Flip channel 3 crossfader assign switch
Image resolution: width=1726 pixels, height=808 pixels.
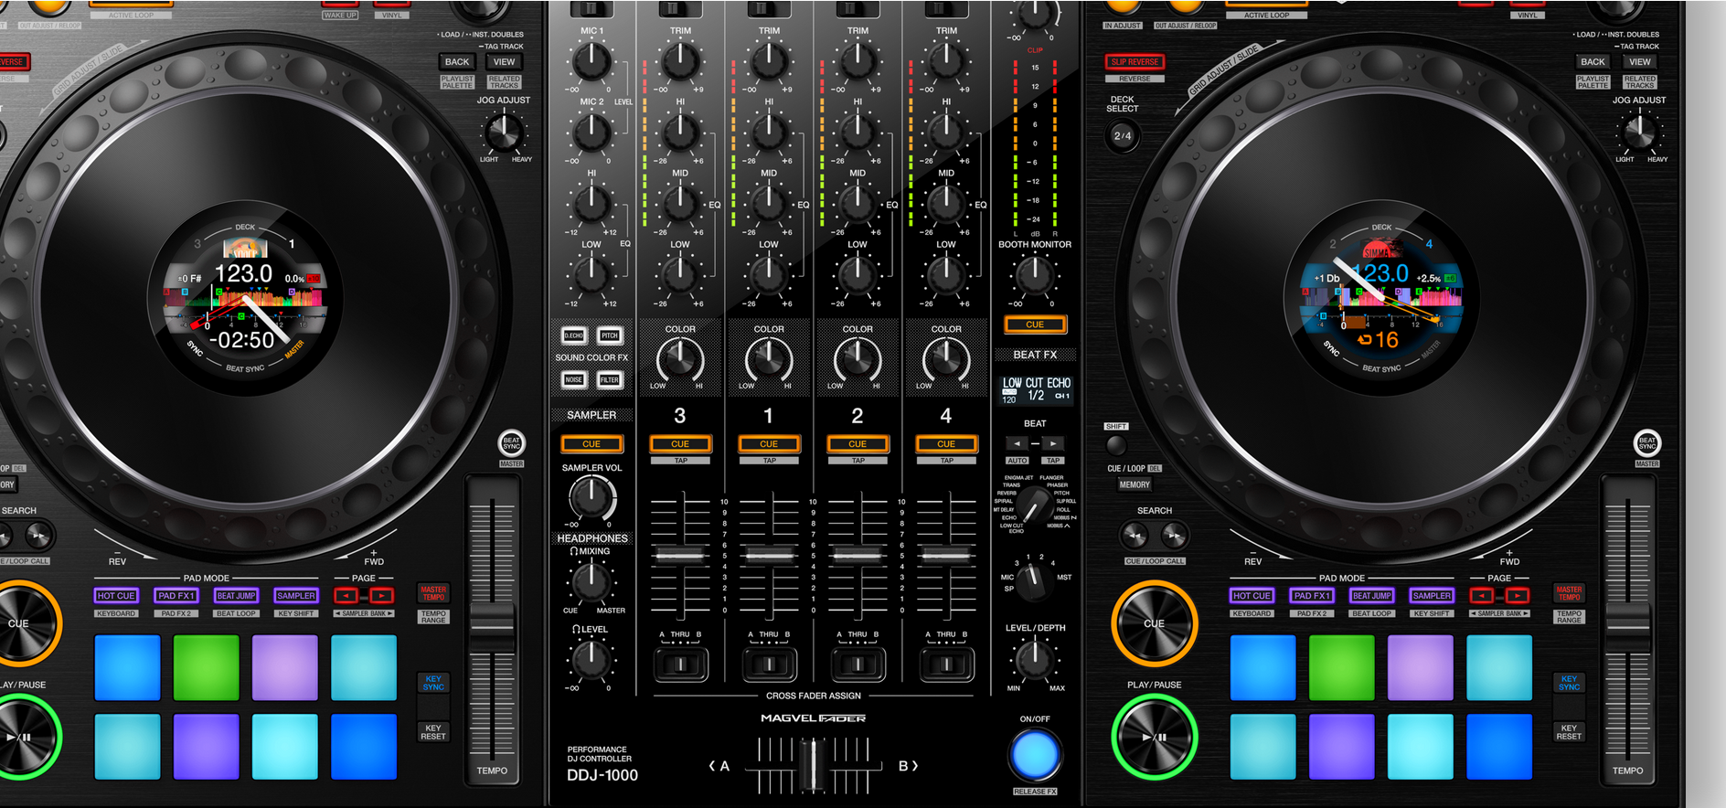coord(680,664)
